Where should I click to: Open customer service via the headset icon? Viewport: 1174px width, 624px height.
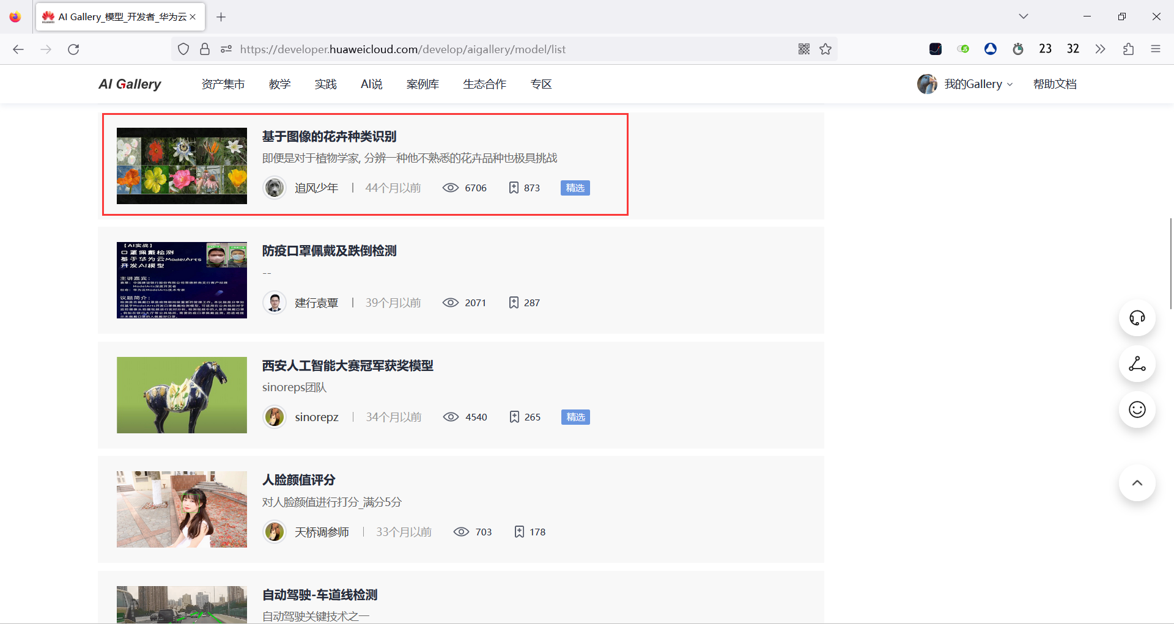click(1137, 318)
